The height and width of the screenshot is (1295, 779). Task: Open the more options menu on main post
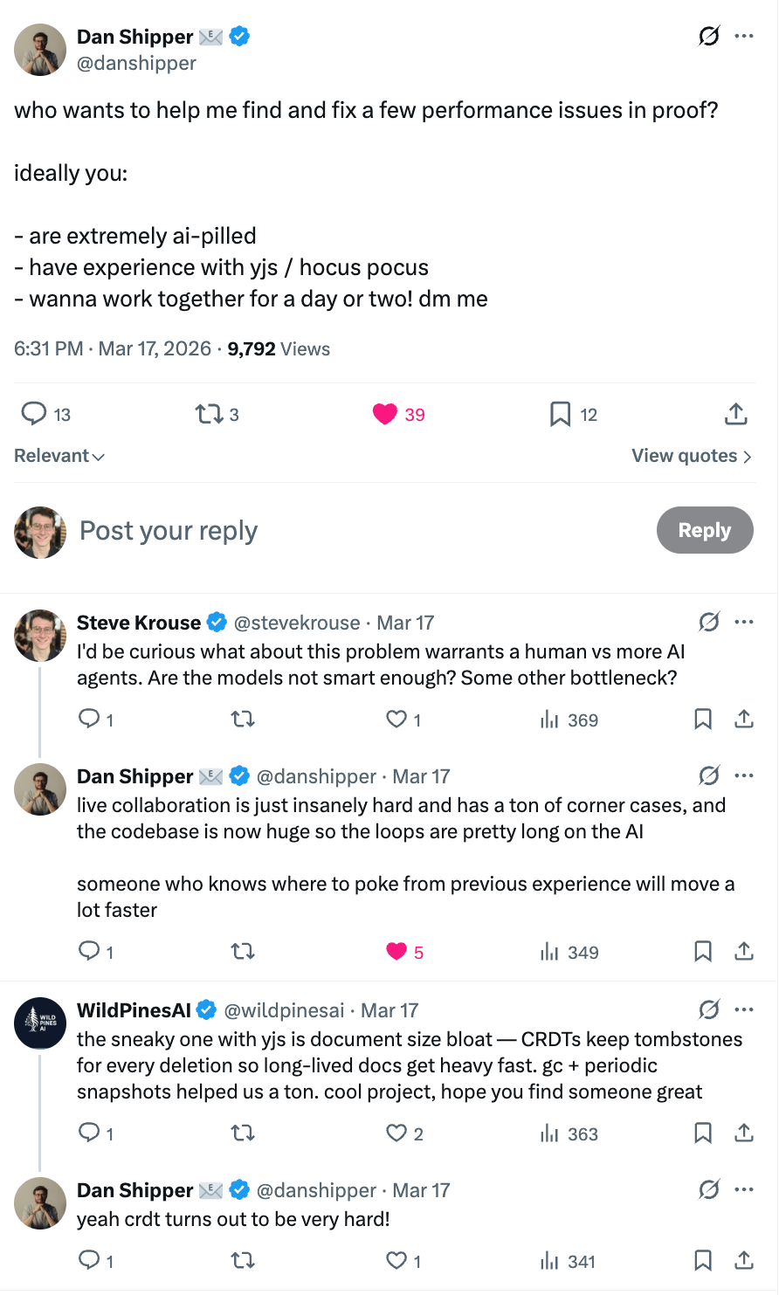point(744,37)
